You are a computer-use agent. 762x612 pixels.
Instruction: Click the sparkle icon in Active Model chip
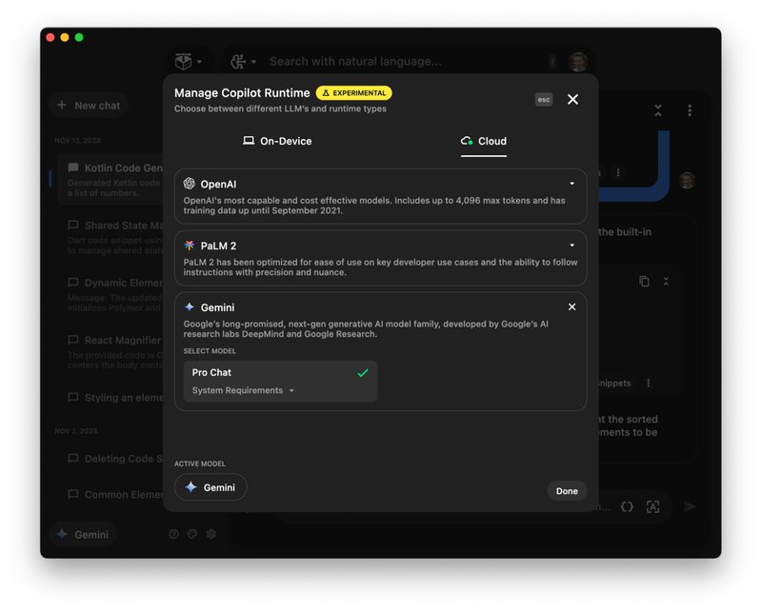191,487
